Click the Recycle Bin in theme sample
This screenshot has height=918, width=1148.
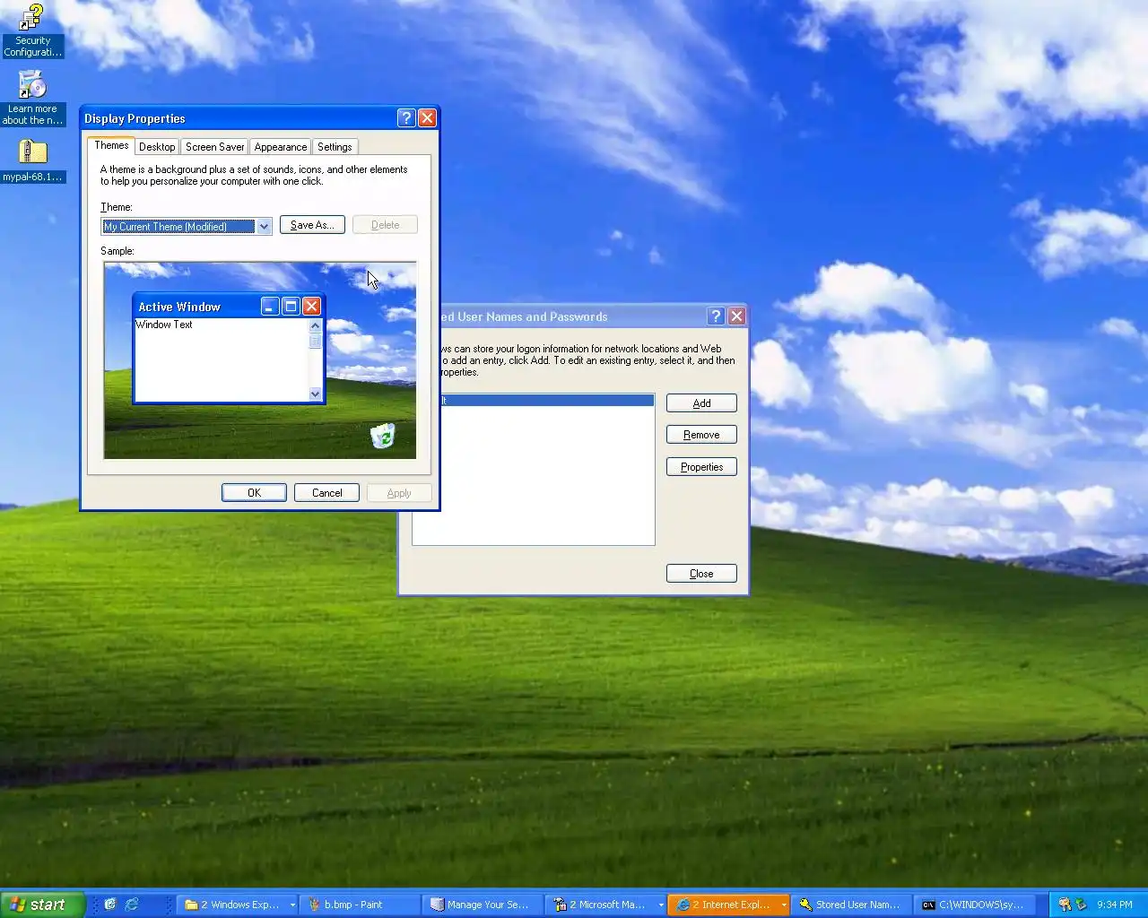tap(383, 436)
